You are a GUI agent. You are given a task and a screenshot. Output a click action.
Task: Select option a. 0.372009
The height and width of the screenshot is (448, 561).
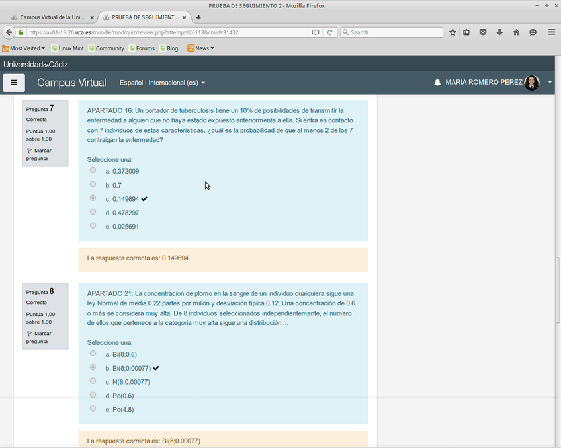pos(93,170)
